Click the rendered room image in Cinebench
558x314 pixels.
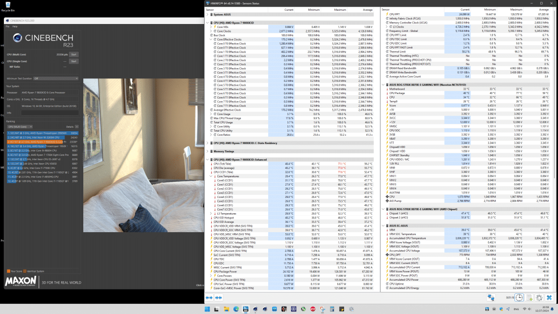click(143, 155)
